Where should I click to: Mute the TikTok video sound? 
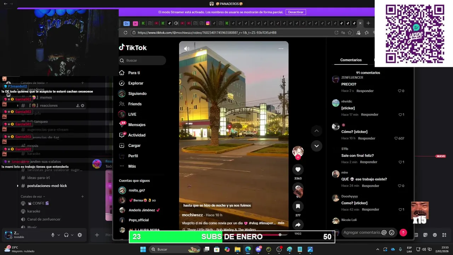(187, 49)
